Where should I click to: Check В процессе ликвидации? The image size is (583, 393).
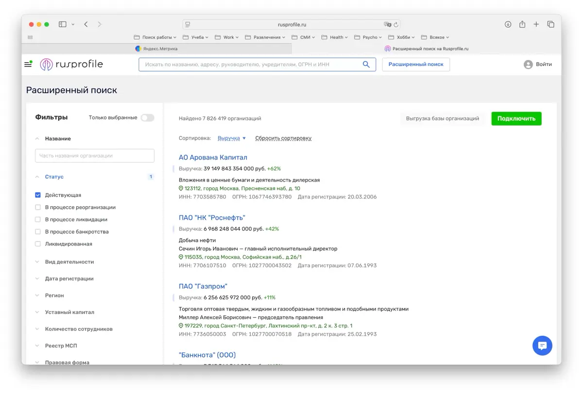click(38, 219)
